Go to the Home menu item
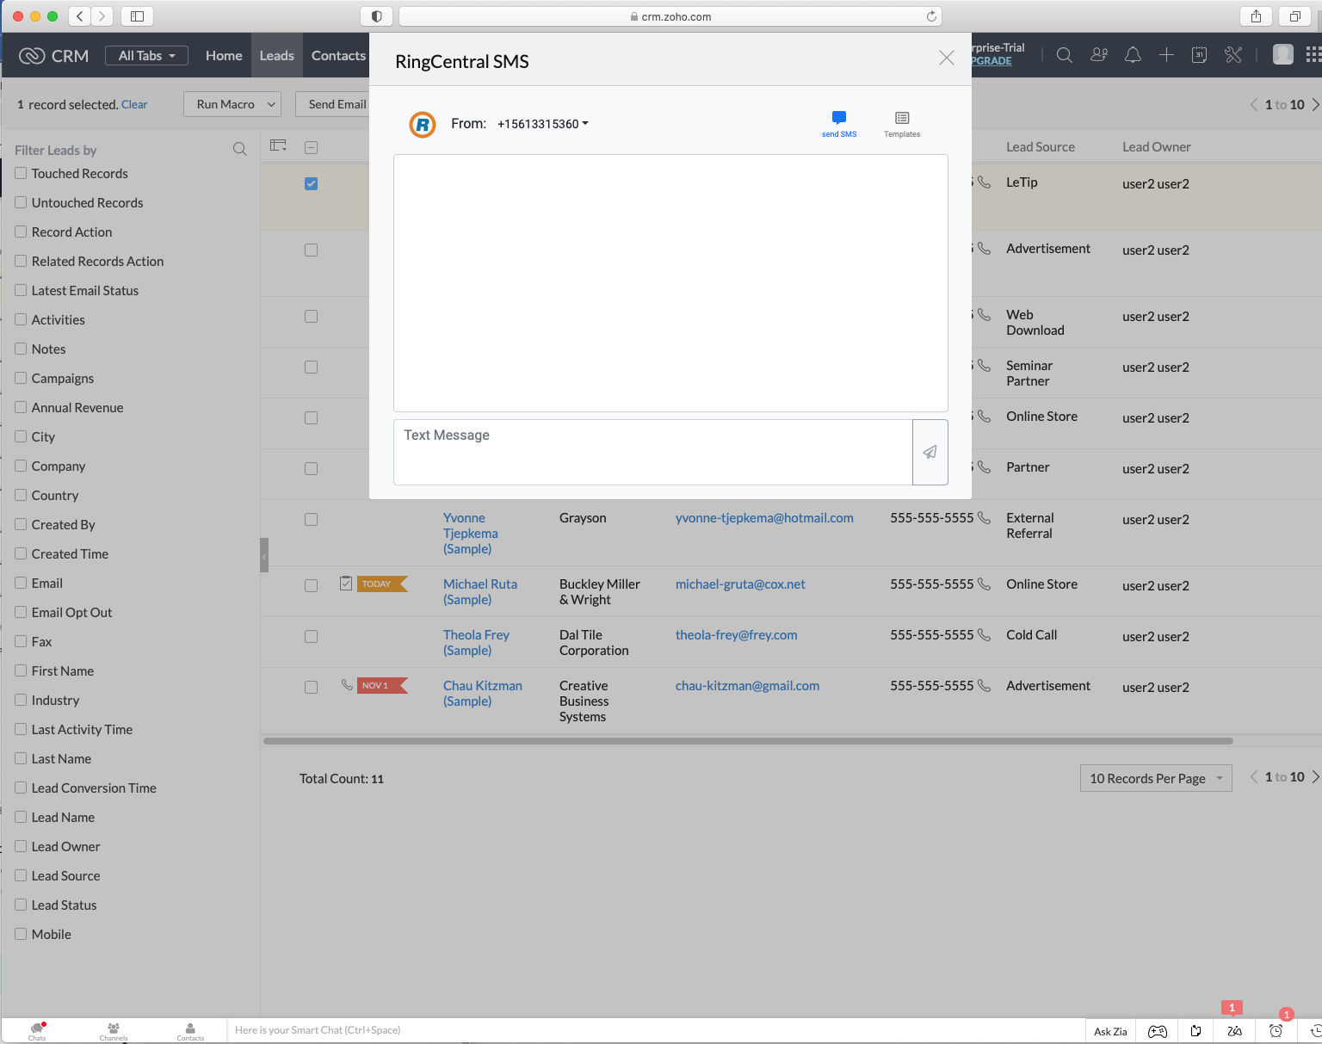Screen dimensions: 1322x1044 click(x=224, y=55)
